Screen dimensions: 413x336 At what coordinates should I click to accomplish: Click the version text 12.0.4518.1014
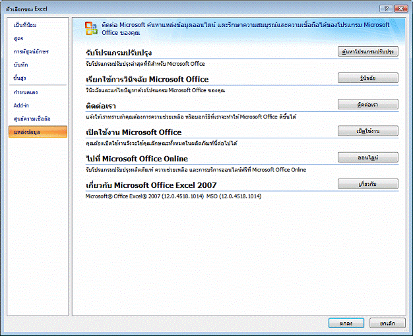point(174,196)
